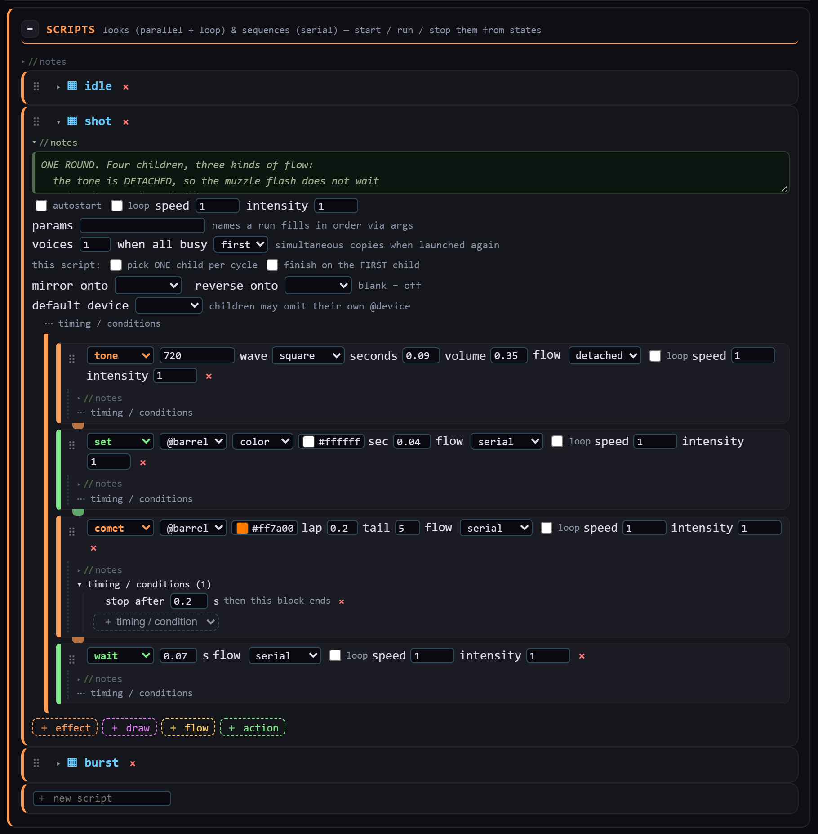
Task: Remove the wait block
Action: coord(582,656)
